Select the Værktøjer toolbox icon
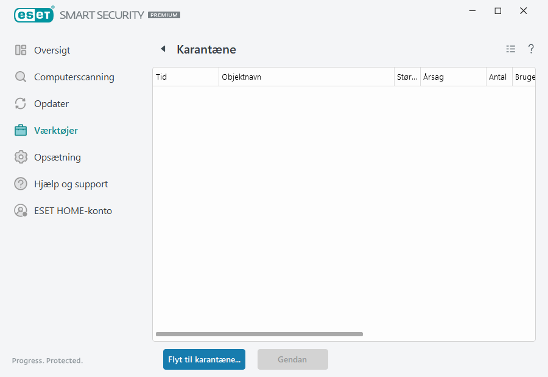The image size is (548, 377). pos(21,130)
